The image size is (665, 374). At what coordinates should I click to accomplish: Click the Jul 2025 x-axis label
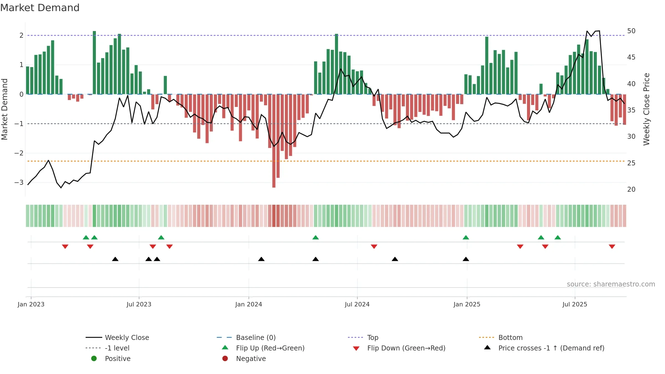[575, 304]
